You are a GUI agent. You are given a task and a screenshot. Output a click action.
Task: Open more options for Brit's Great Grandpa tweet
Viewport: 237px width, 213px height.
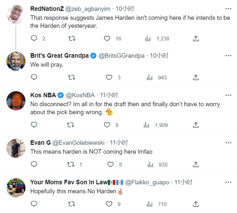tap(228, 55)
